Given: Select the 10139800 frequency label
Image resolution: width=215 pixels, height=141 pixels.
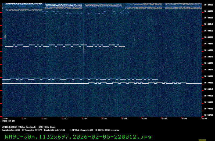Looking at the screenshot, I should [x=209, y=102].
